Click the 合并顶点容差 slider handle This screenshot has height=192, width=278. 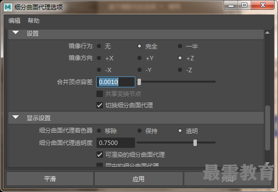(x=139, y=82)
